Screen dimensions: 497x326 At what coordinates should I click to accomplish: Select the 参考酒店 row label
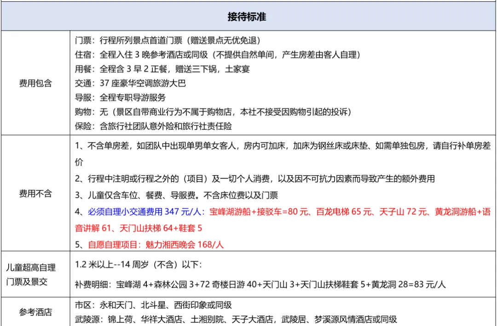[x=35, y=312]
